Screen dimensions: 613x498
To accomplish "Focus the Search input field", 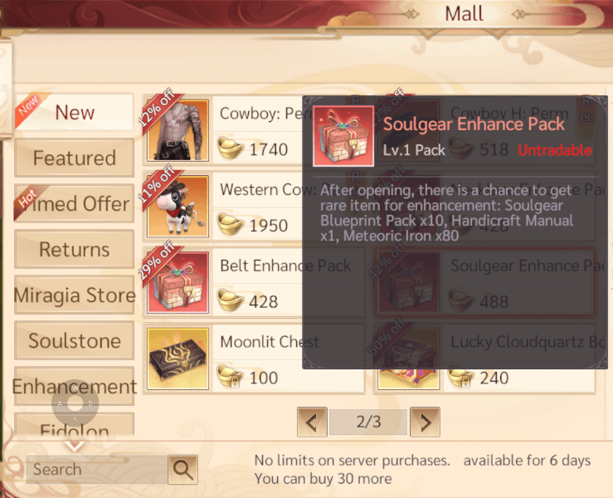I will 97,470.
